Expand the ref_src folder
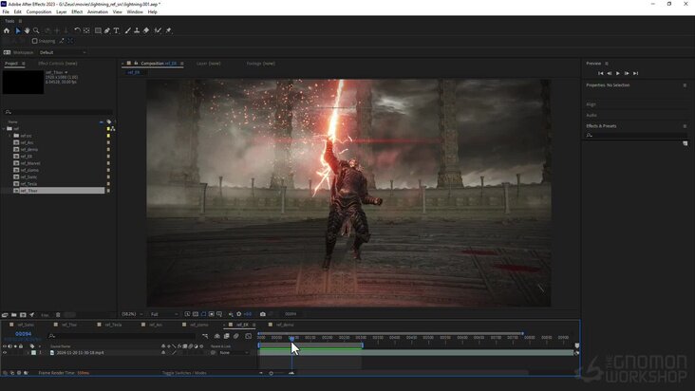Screen dimensions: 695x391 pos(9,136)
